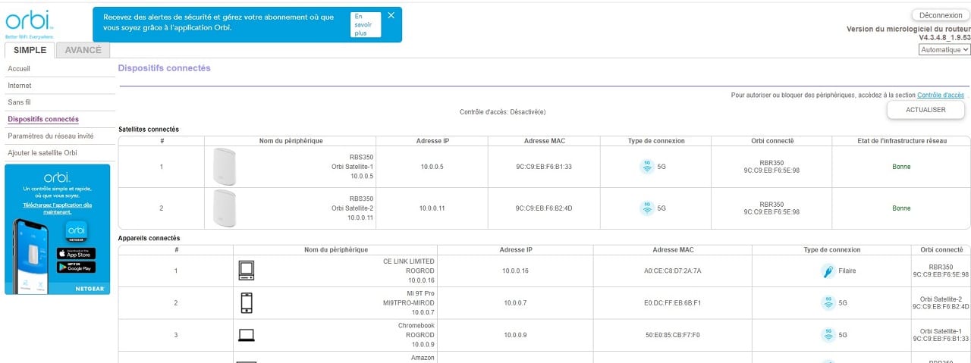Click MAC address 9C:C9:EB:F6:B2:4D in the satellites table
This screenshot has width=971, height=363.
[x=544, y=208]
